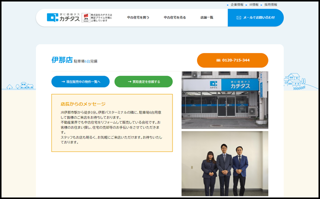Open the storefront exterior photo
This screenshot has height=199, width=320.
(x=225, y=100)
